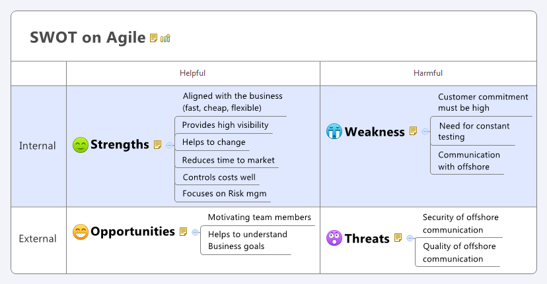Open the note attached to Threats
547x284 pixels.
pyautogui.click(x=398, y=238)
